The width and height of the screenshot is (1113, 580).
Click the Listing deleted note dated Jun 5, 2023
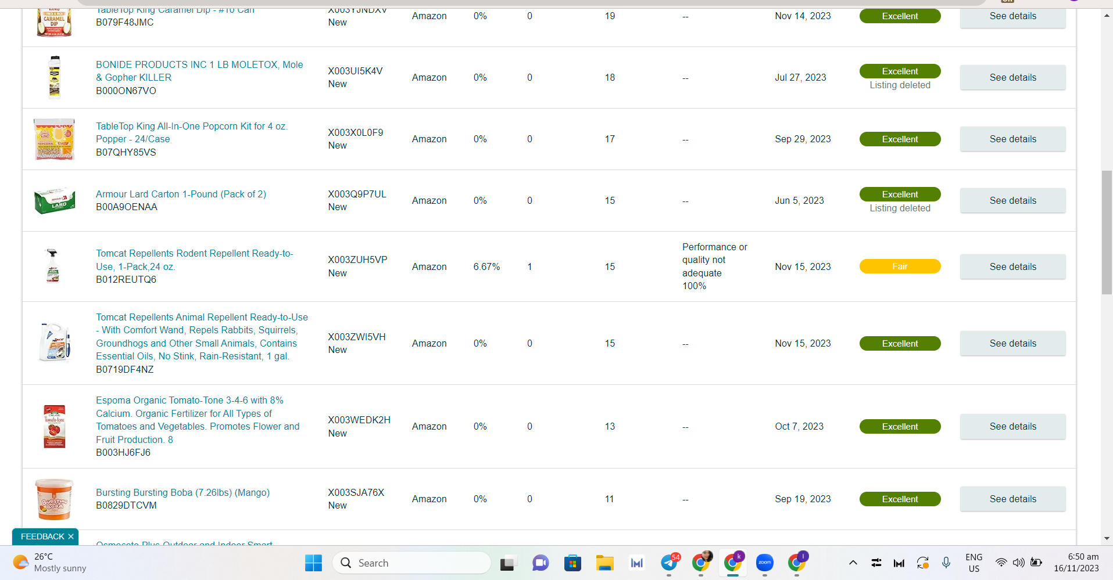900,208
